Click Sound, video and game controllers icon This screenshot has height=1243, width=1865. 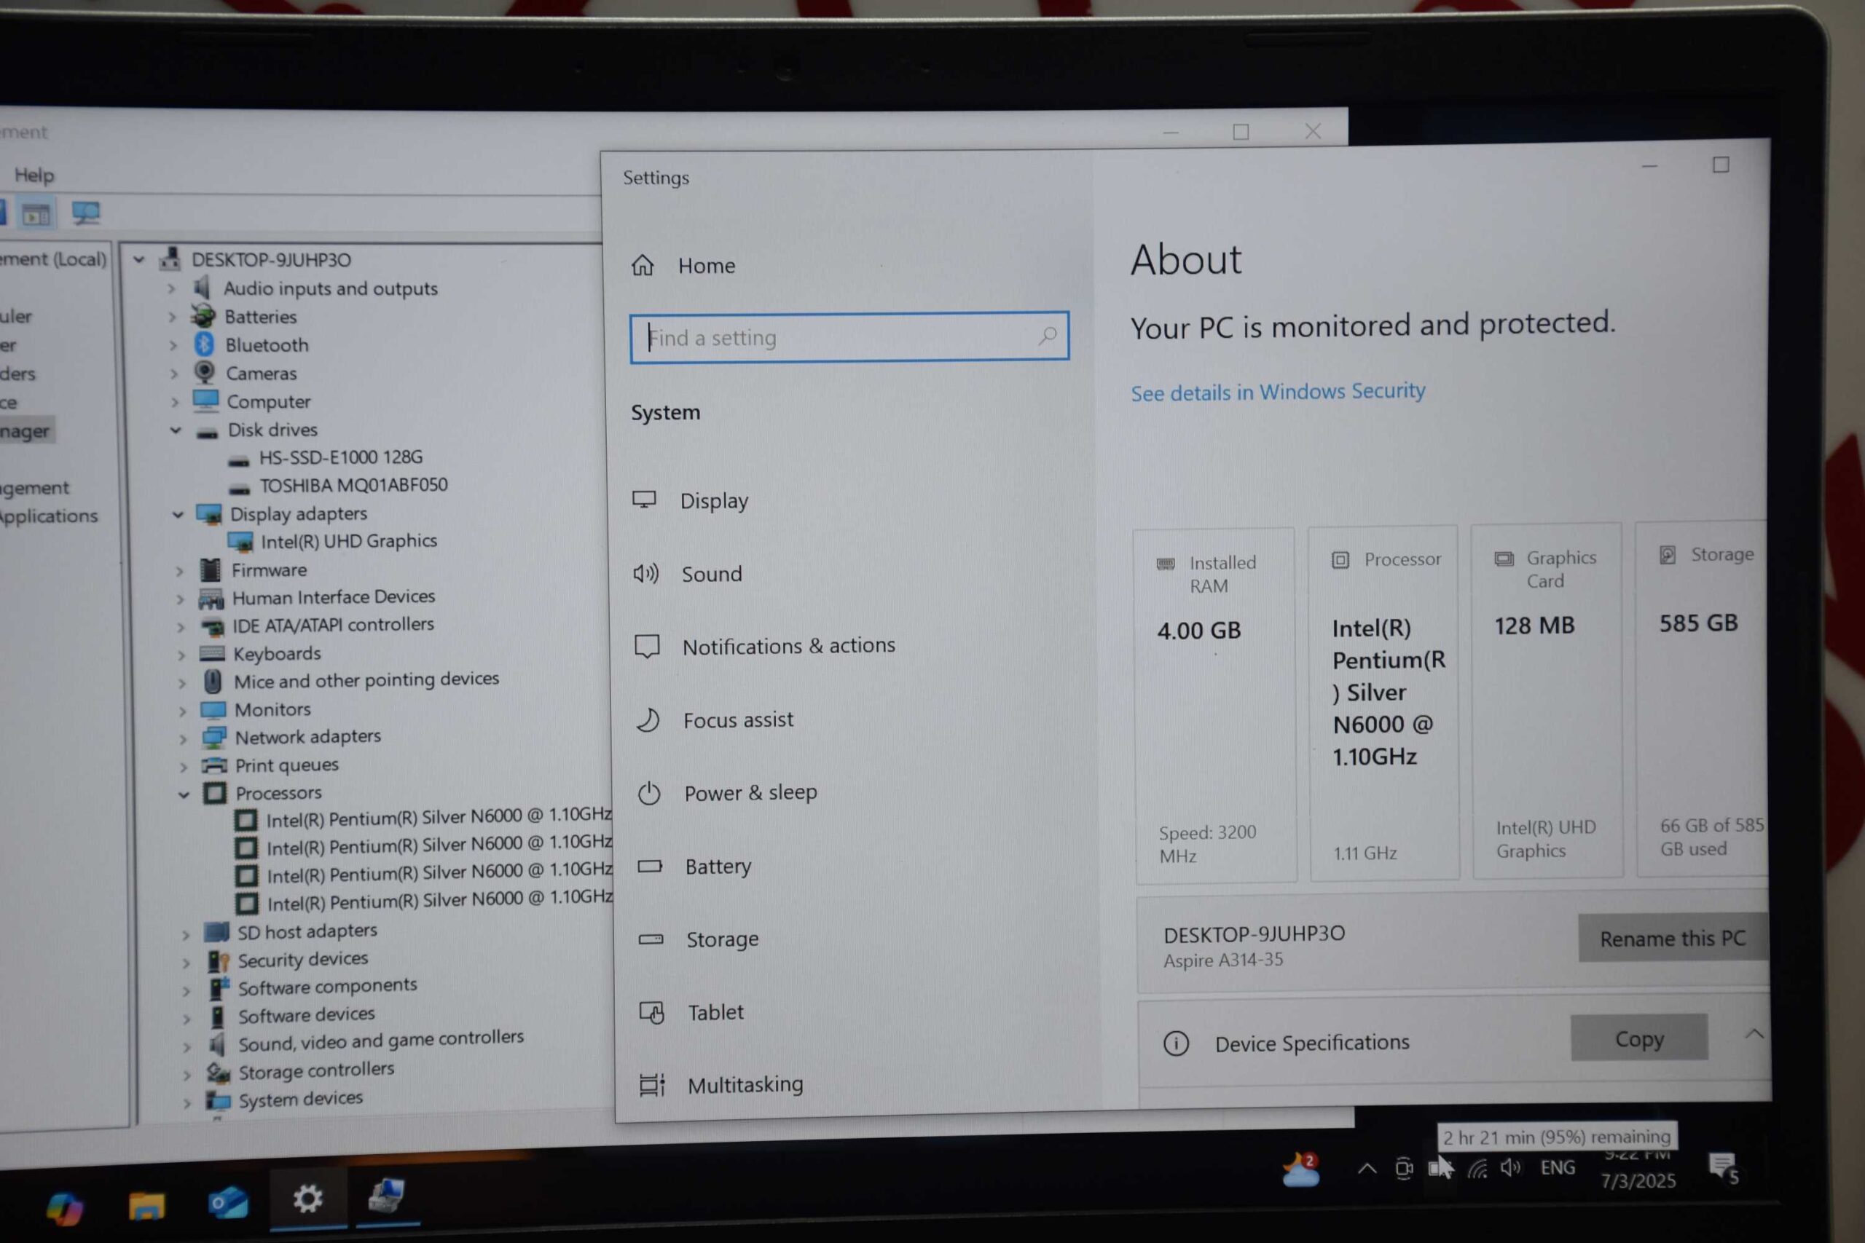click(217, 1044)
